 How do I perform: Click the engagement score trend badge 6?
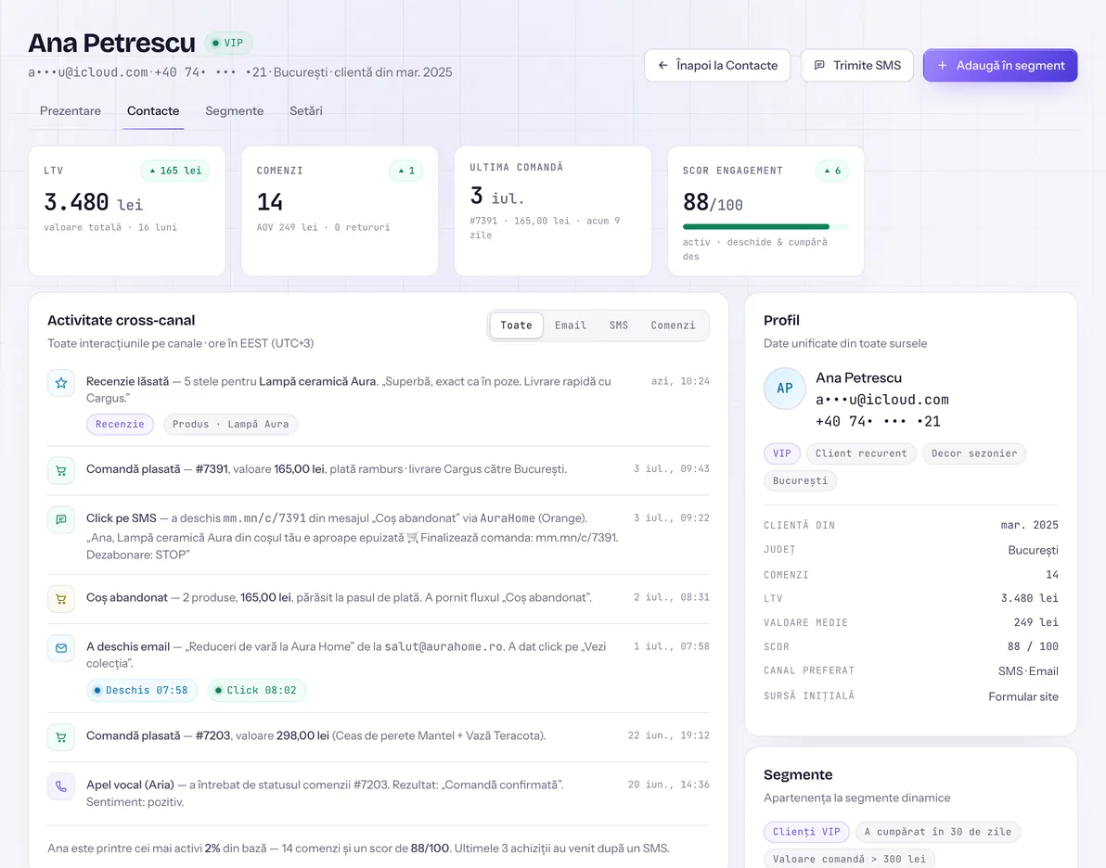831,171
